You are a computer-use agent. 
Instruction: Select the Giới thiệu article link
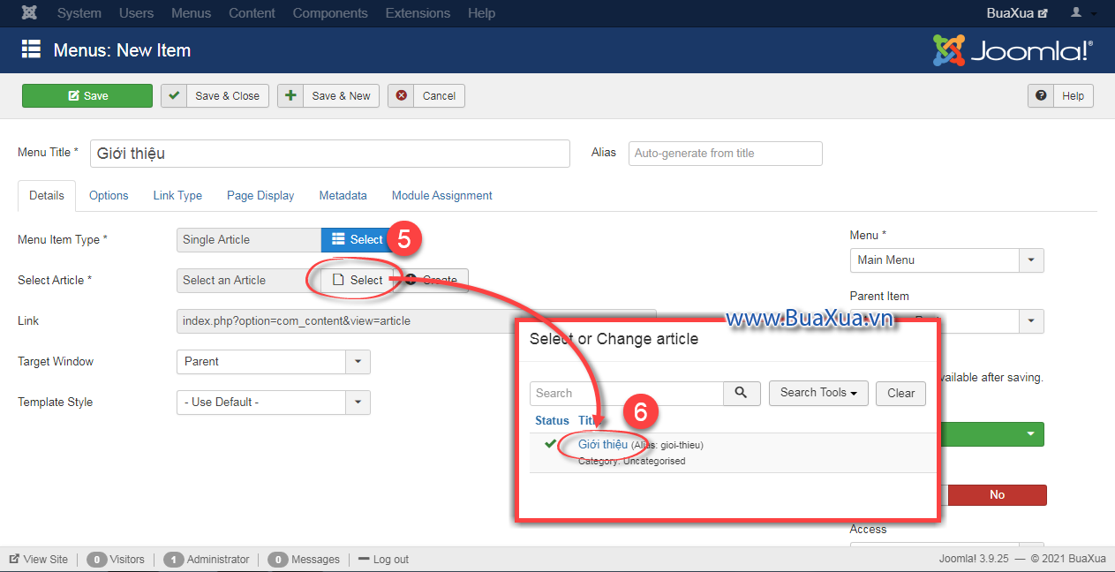(x=602, y=444)
